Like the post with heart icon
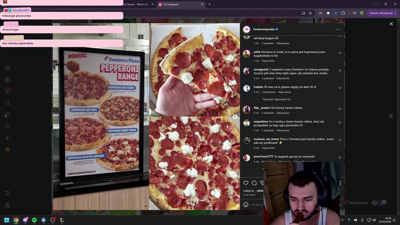Image resolution: width=400 pixels, height=225 pixels. pyautogui.click(x=246, y=183)
